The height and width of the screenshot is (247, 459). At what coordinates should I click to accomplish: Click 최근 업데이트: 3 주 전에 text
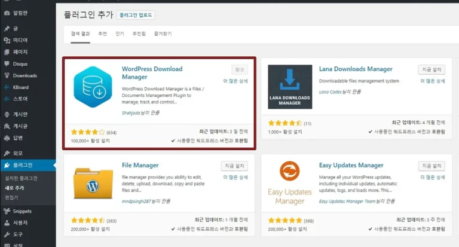(x=420, y=219)
